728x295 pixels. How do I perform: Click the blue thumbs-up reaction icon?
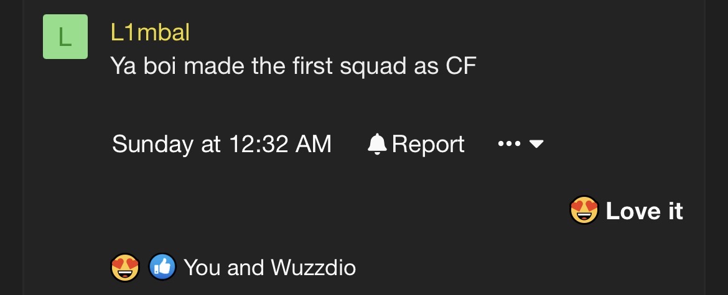(162, 268)
